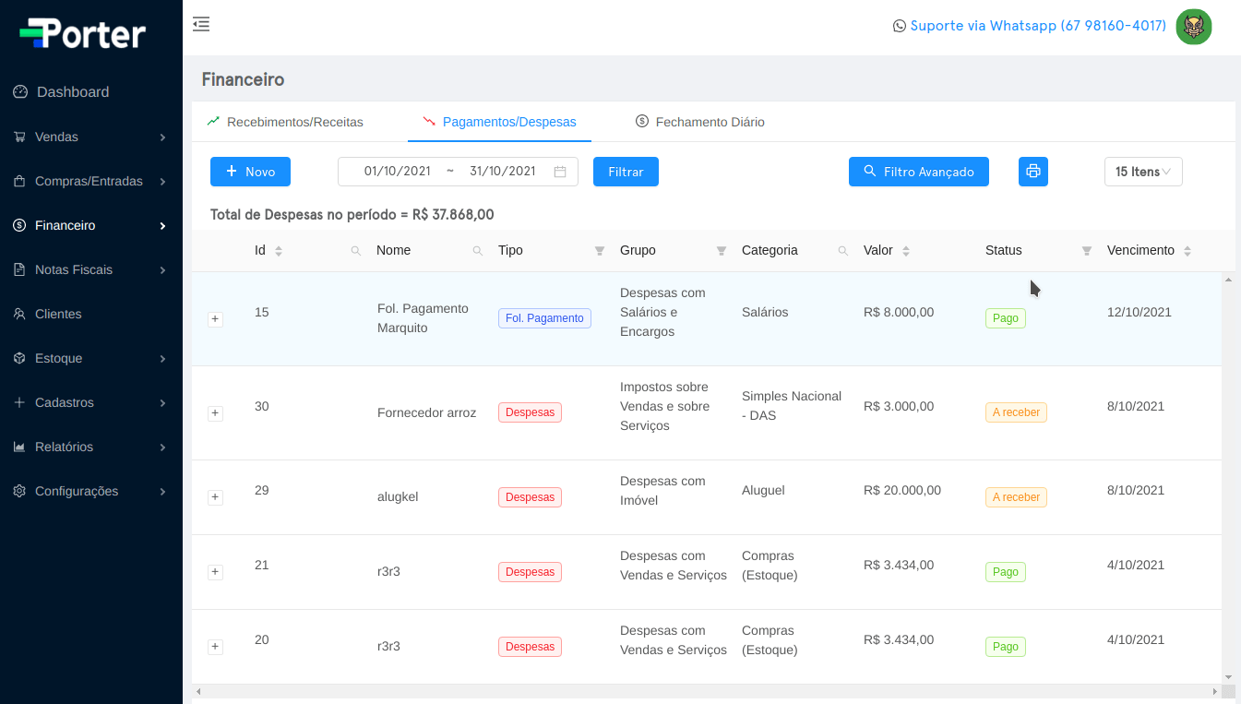Open the filter icon in Tipo column

(x=600, y=251)
